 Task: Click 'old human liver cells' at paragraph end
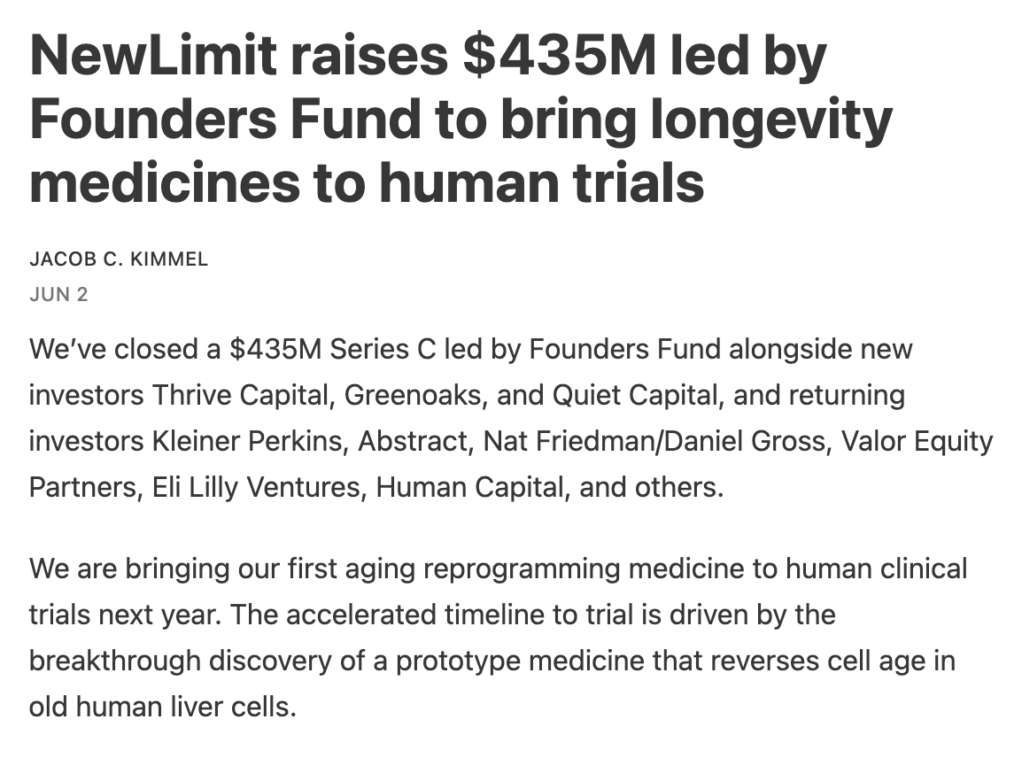(x=162, y=707)
